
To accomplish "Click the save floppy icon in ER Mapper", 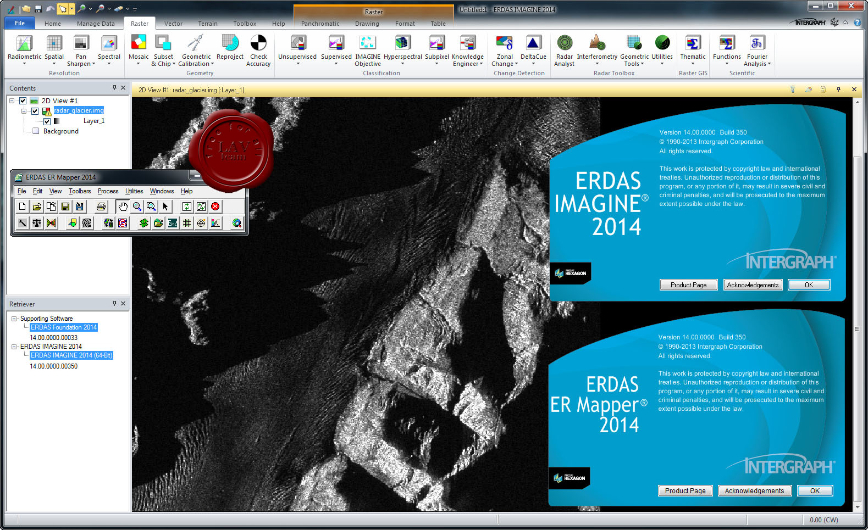I will click(65, 207).
